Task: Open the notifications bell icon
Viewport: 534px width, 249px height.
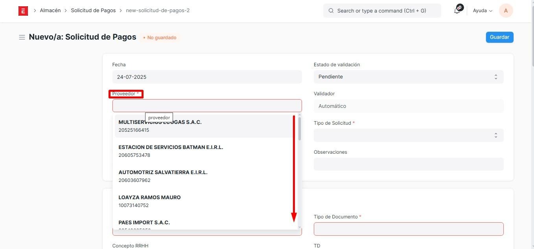Action: 457,11
